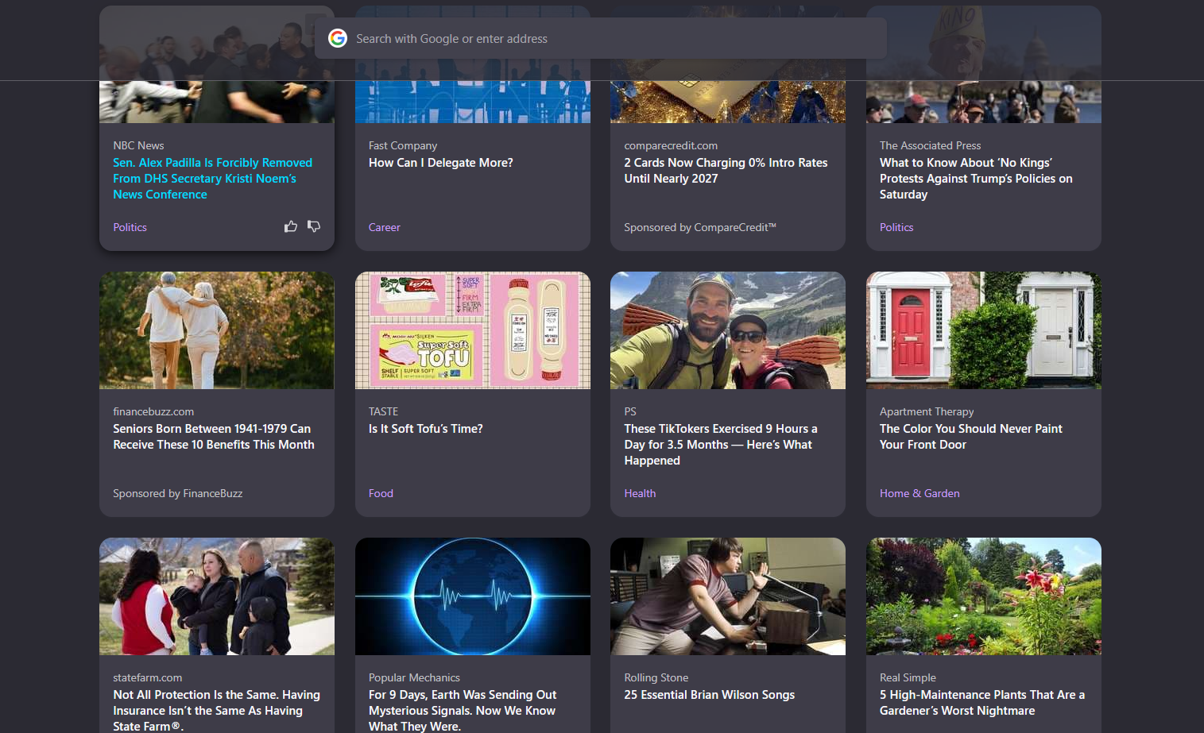Open the 'How Can I Delegate More?' article
Screen dimensions: 1204x733
pos(441,162)
